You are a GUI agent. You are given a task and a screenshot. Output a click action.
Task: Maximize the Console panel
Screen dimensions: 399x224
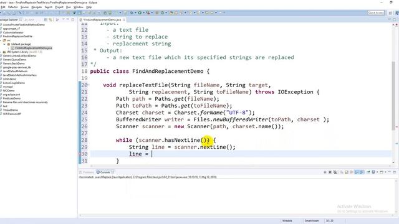tap(395, 172)
